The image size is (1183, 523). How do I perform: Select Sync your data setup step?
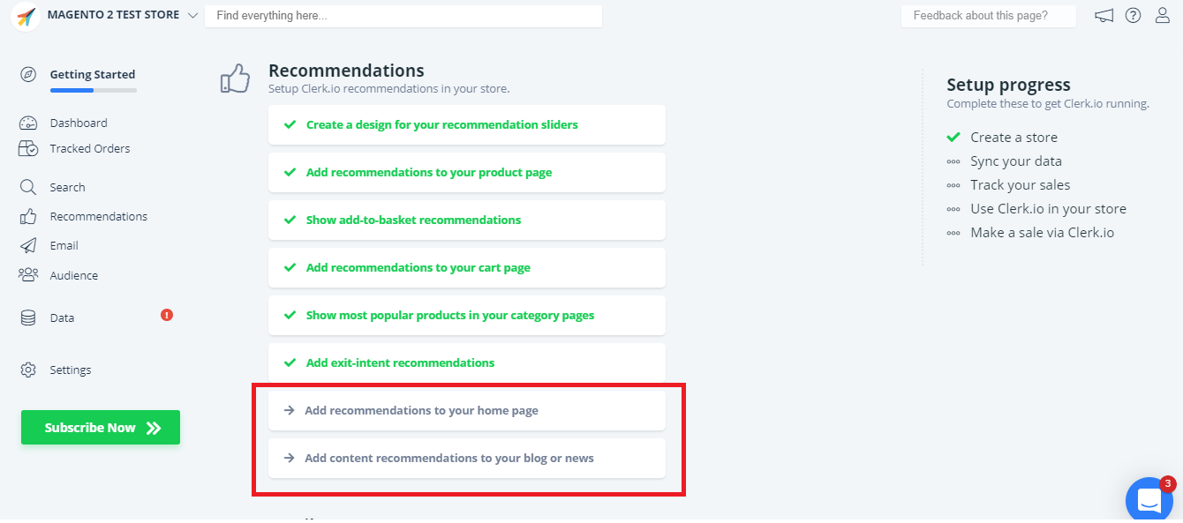coord(1015,161)
